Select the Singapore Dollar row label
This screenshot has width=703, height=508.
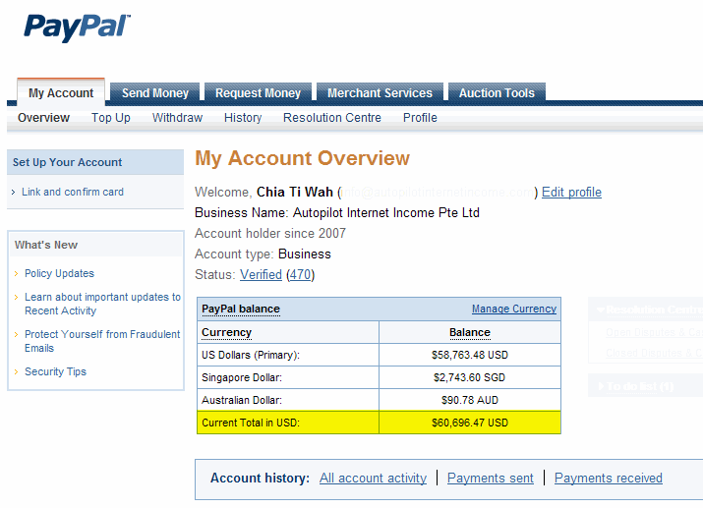coord(242,377)
